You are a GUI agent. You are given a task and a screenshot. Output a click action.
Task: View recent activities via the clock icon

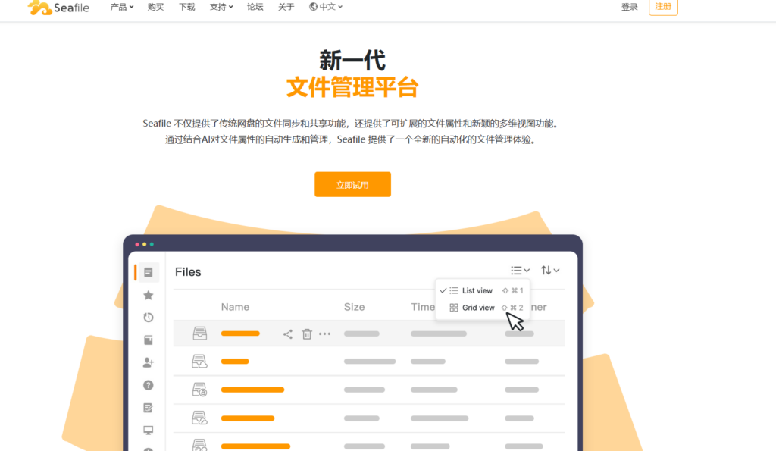[x=149, y=317]
